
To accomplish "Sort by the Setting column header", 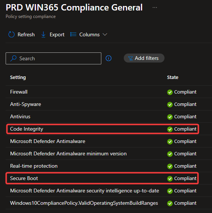I will coord(18,77).
